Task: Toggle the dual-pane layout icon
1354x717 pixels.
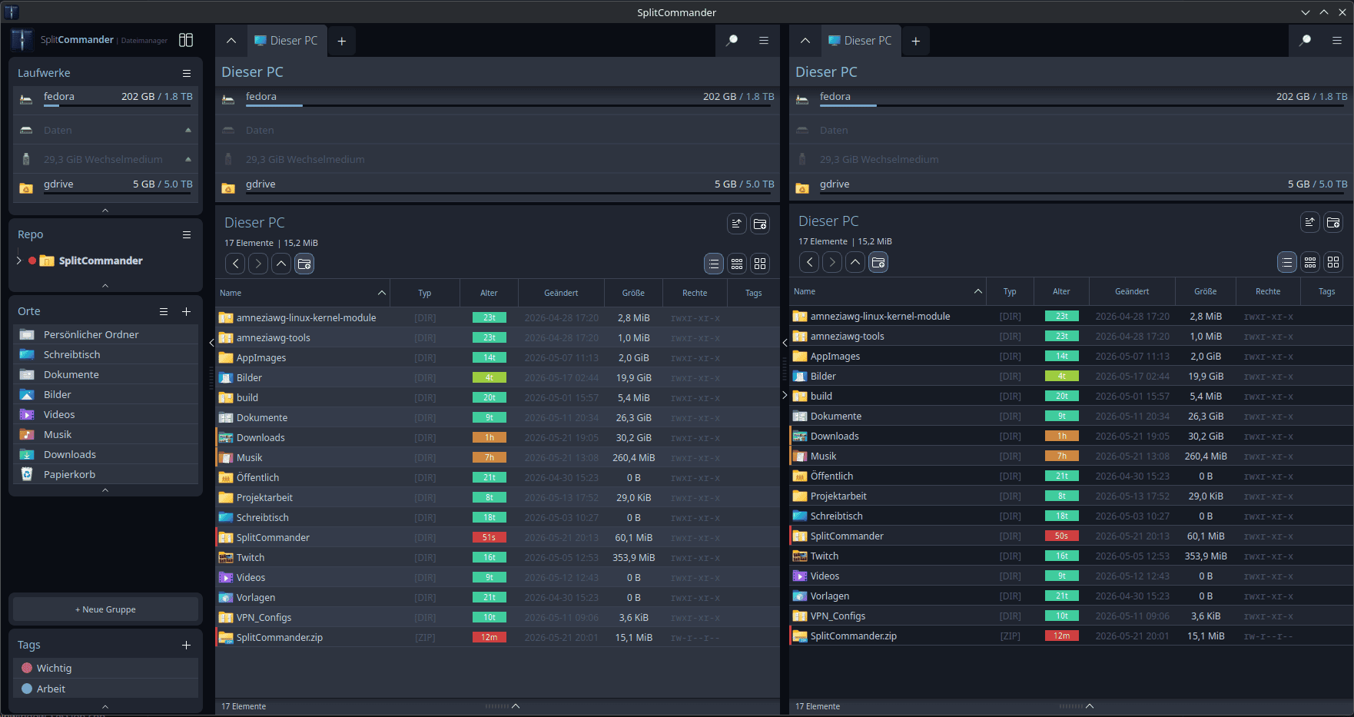Action: coord(186,40)
